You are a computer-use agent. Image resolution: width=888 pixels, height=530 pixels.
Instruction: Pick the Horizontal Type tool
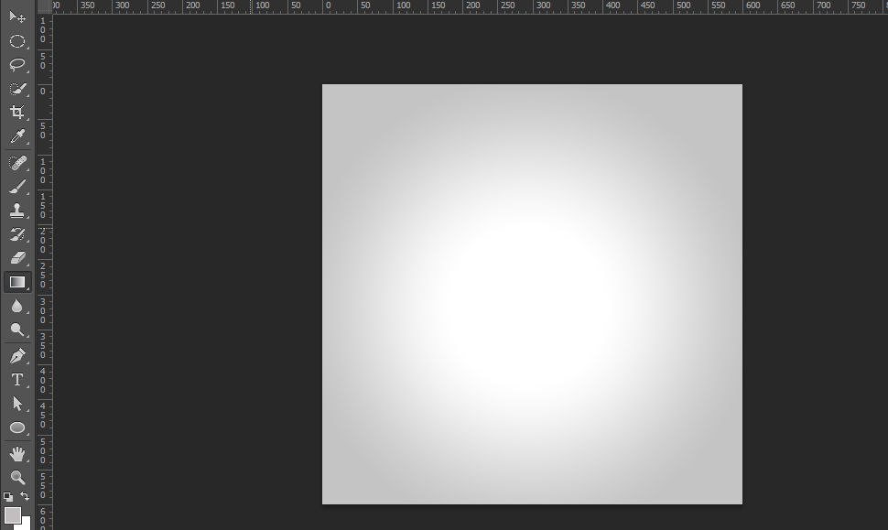(x=16, y=380)
